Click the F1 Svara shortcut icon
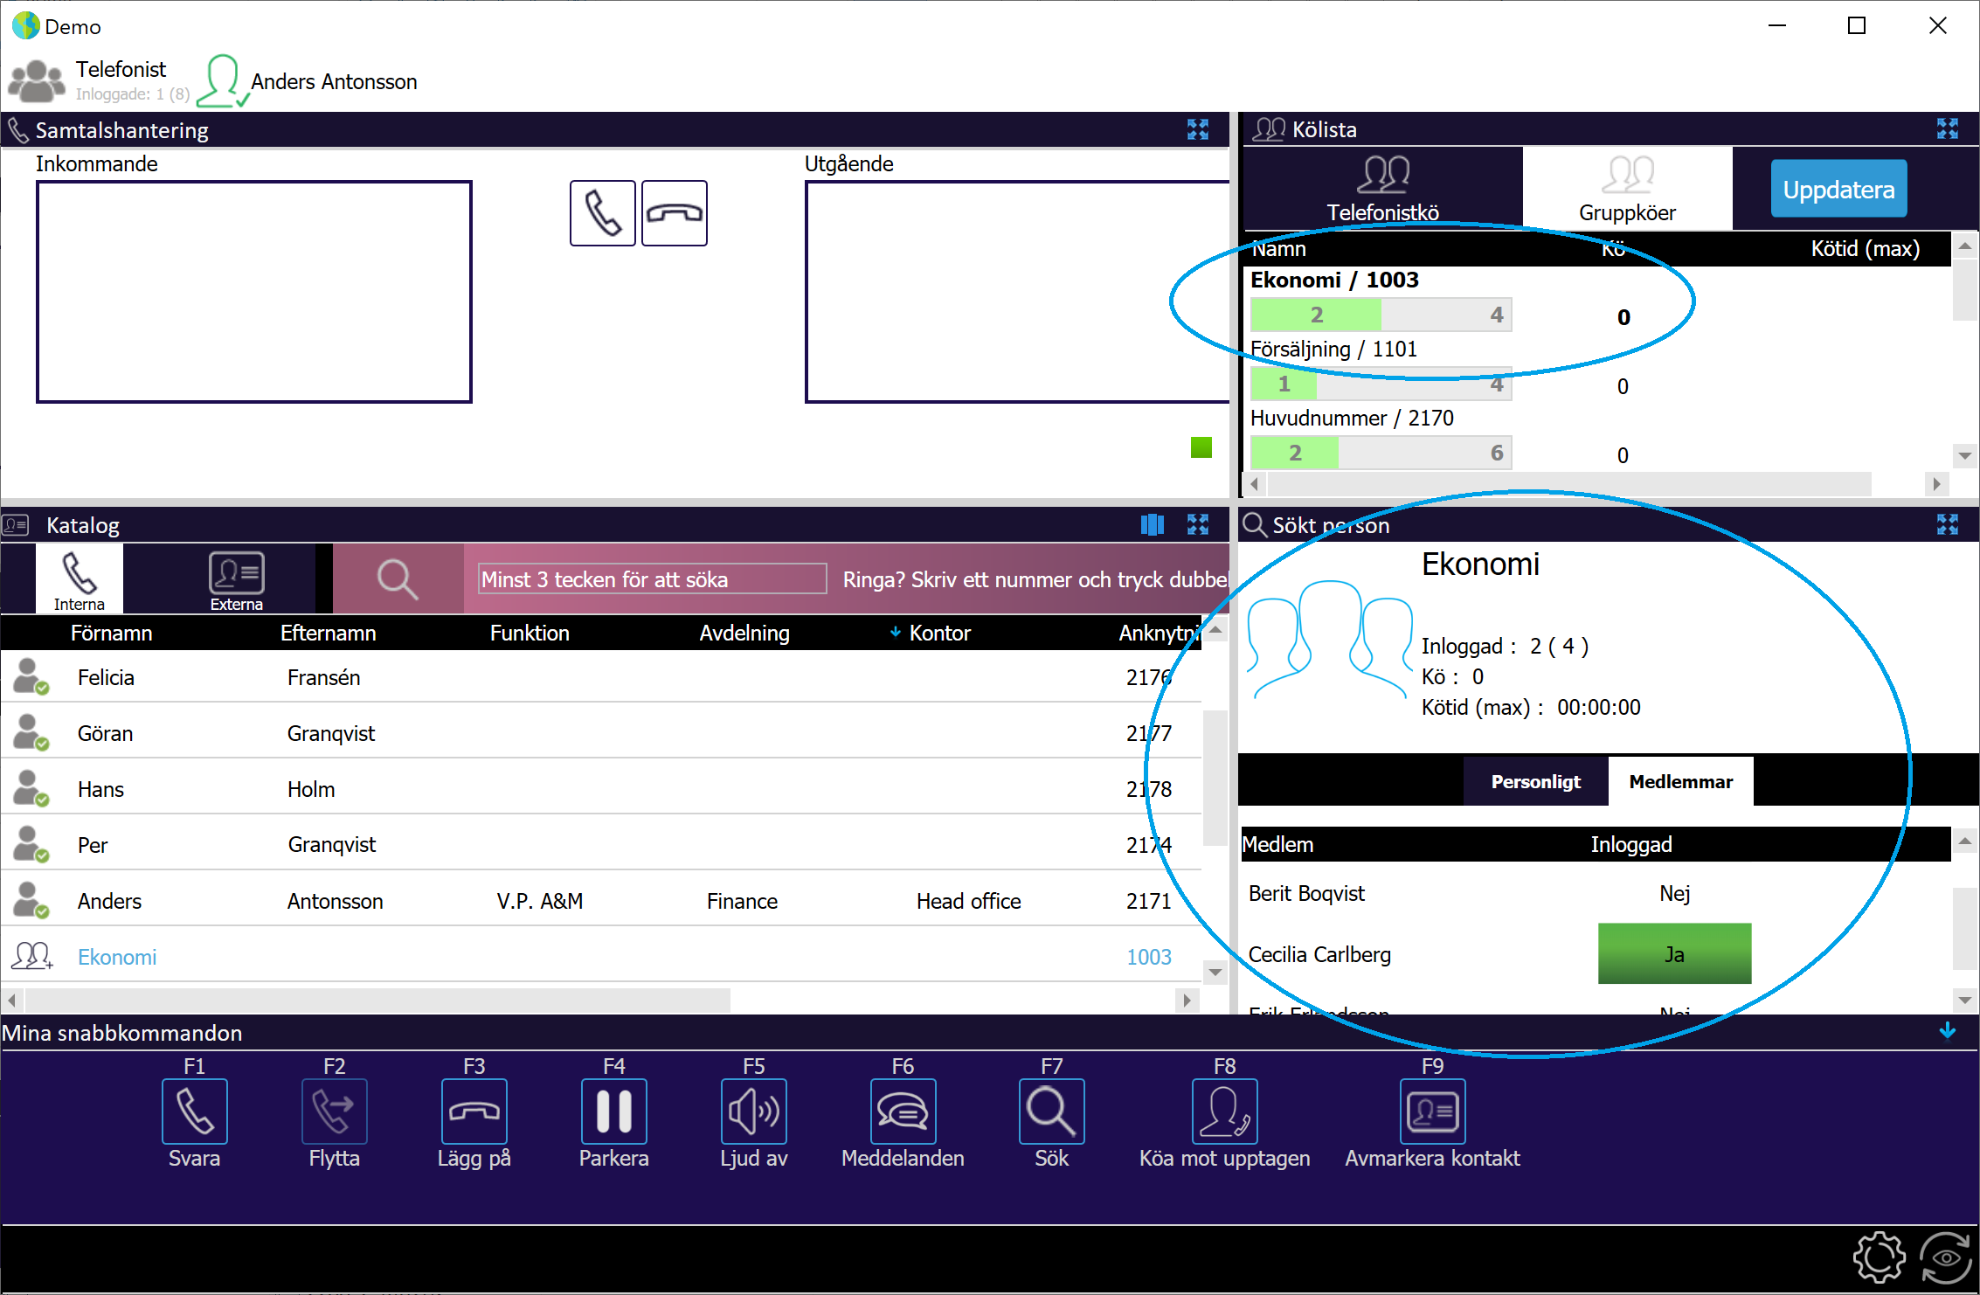Image resolution: width=1980 pixels, height=1295 pixels. (x=195, y=1111)
